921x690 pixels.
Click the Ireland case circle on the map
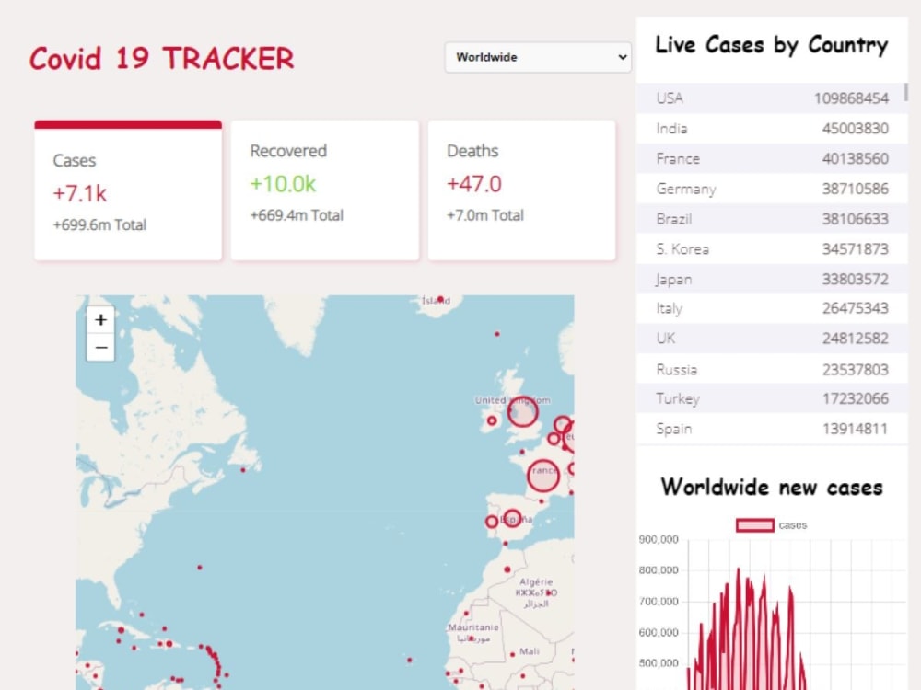pyautogui.click(x=492, y=420)
